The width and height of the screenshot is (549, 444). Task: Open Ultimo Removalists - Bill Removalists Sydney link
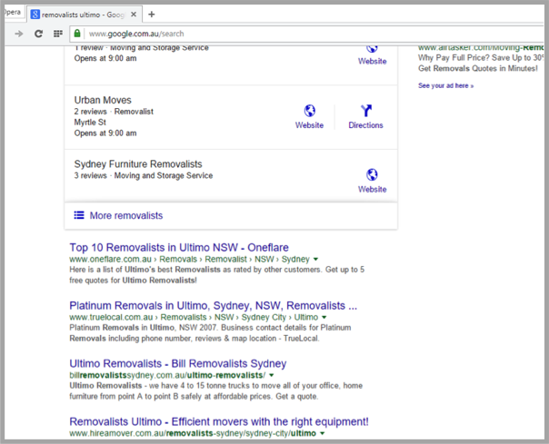(x=178, y=363)
